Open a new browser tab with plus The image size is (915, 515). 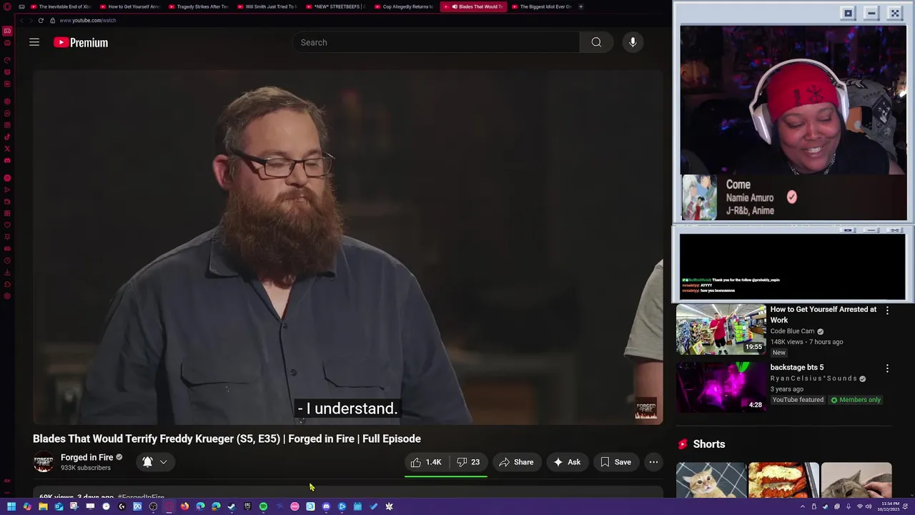point(580,6)
